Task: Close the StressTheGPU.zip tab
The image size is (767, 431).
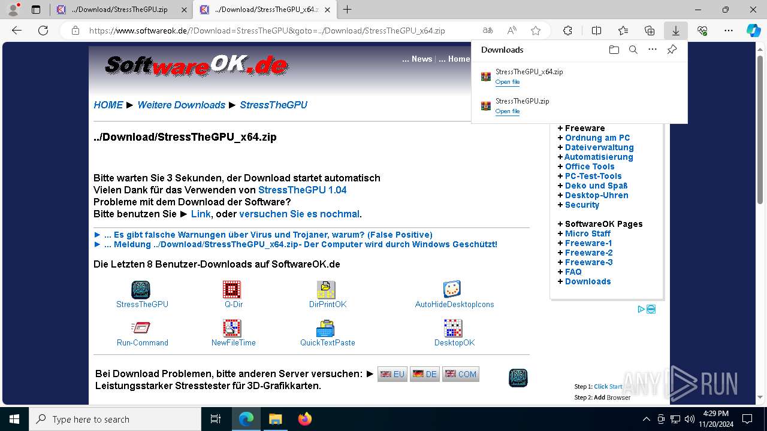Action: point(183,10)
